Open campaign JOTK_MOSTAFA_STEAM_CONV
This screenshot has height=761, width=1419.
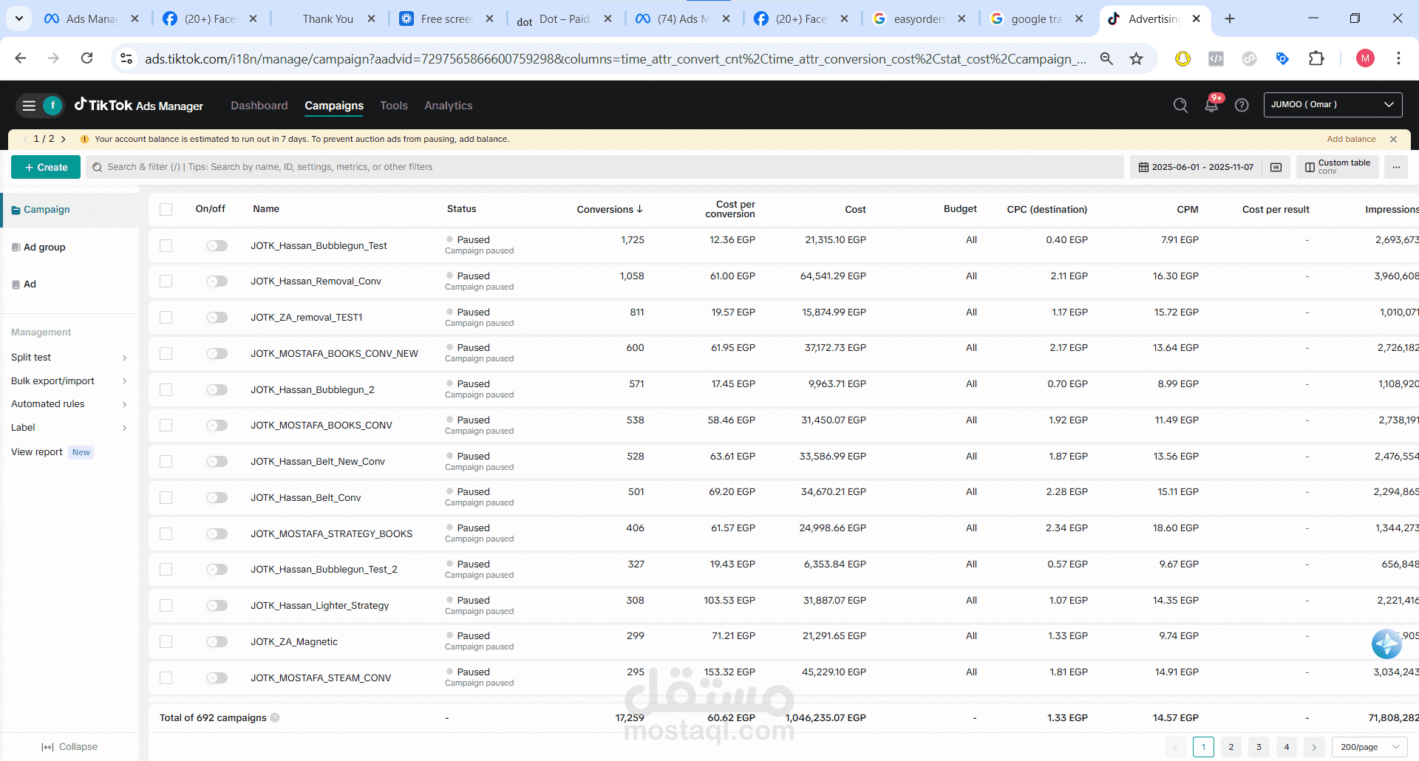(x=321, y=678)
